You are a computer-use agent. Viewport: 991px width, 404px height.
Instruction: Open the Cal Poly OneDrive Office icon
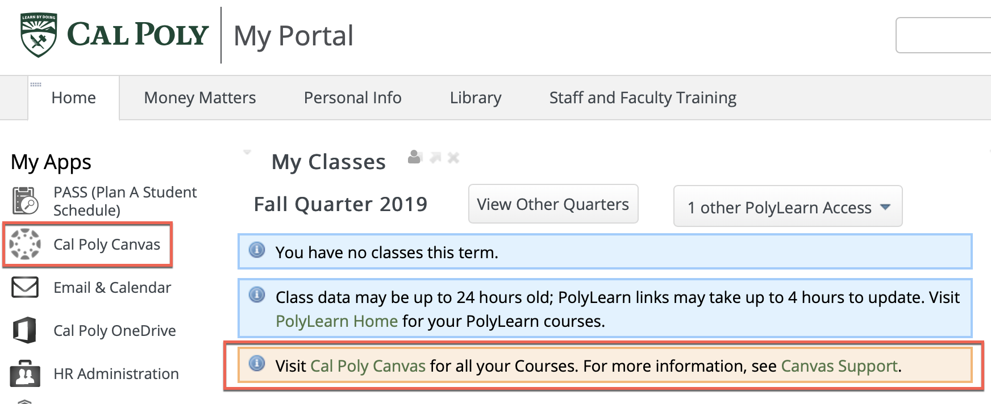[x=25, y=330]
